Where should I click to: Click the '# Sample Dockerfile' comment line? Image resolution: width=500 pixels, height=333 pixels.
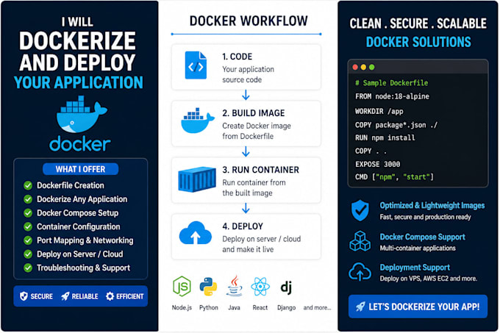click(392, 83)
